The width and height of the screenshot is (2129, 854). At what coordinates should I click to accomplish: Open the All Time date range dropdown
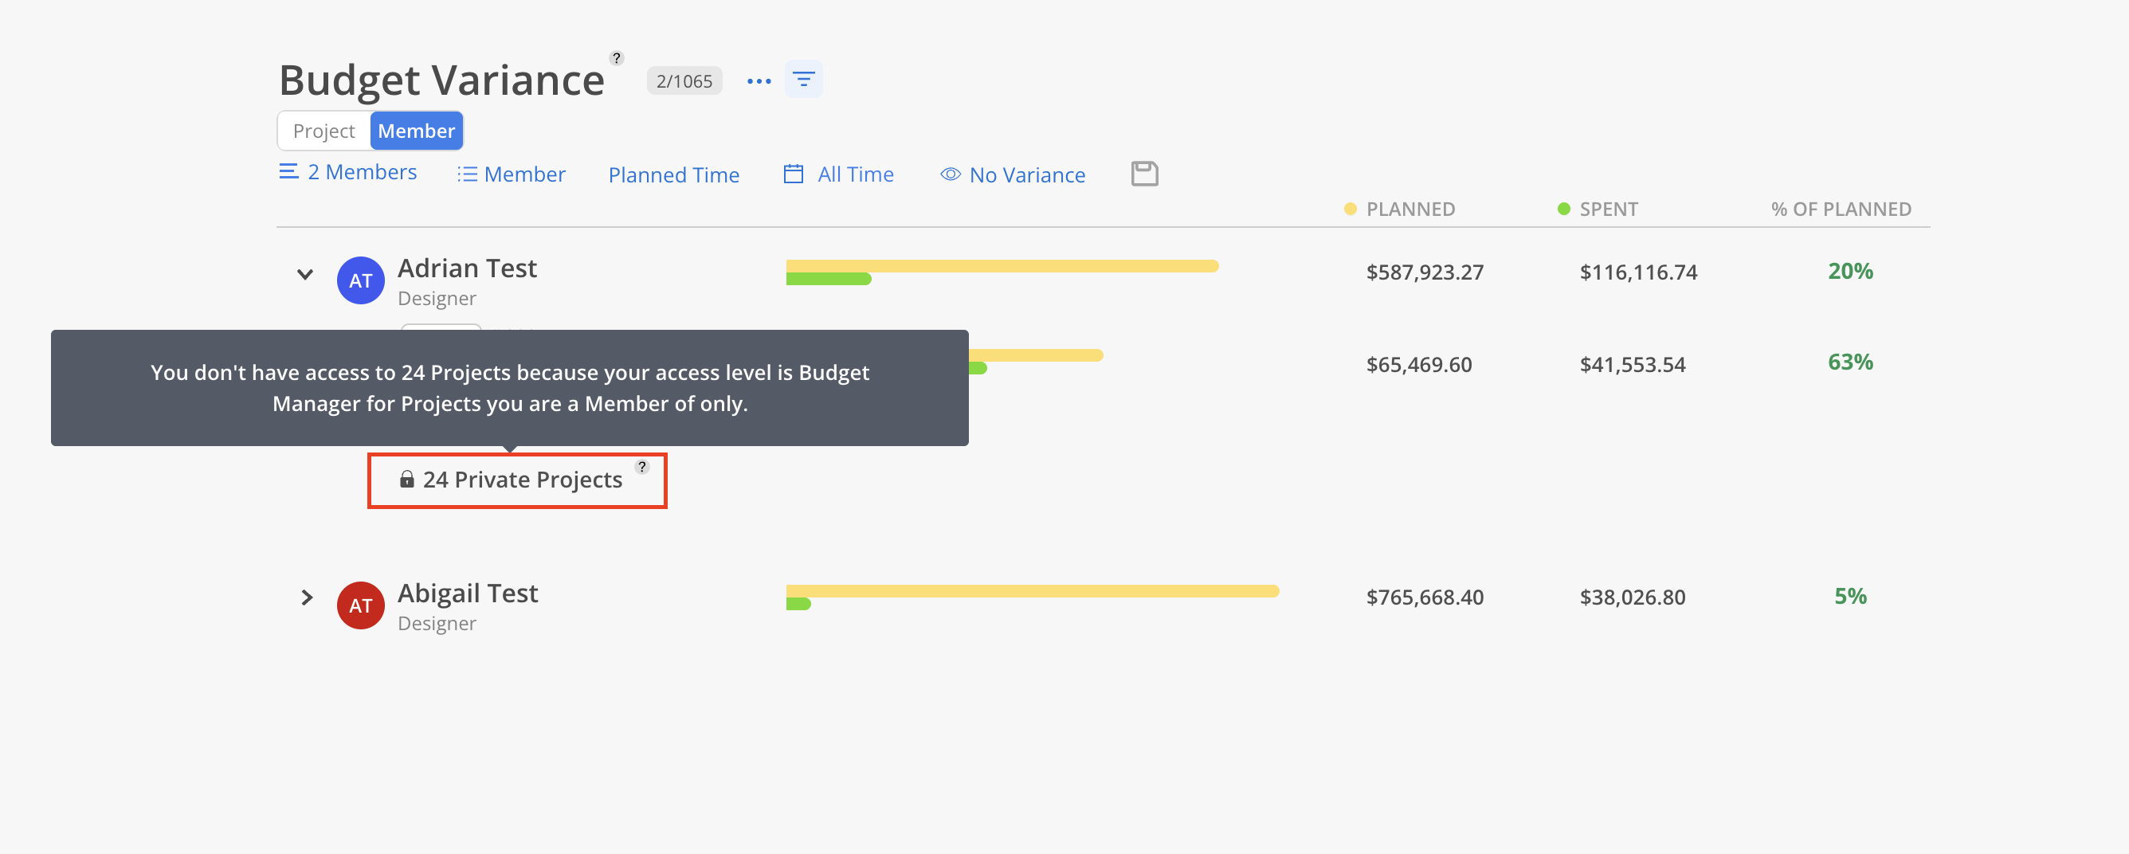tap(839, 174)
